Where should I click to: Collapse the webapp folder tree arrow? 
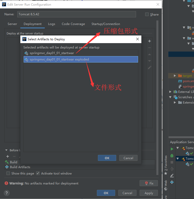point(184,38)
